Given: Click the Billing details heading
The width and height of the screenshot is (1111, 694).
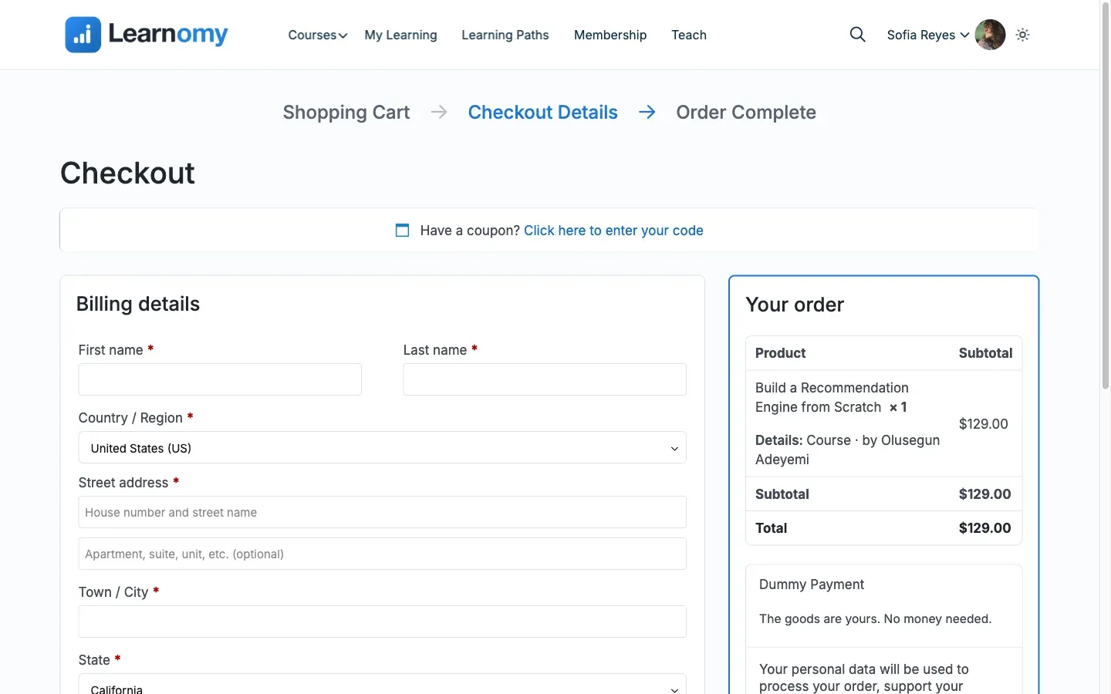Looking at the screenshot, I should pos(138,304).
